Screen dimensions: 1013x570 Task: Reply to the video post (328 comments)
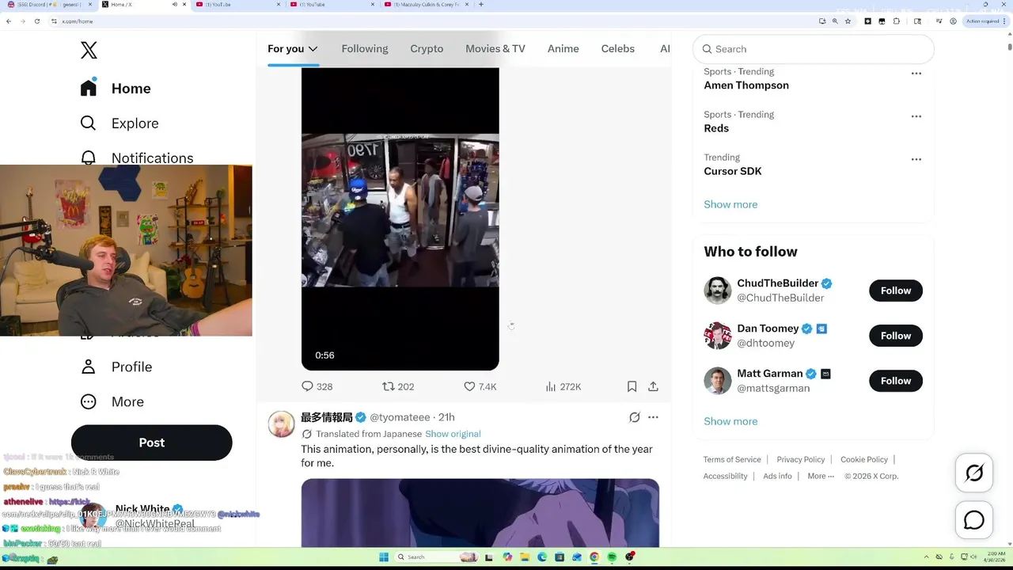(x=317, y=386)
